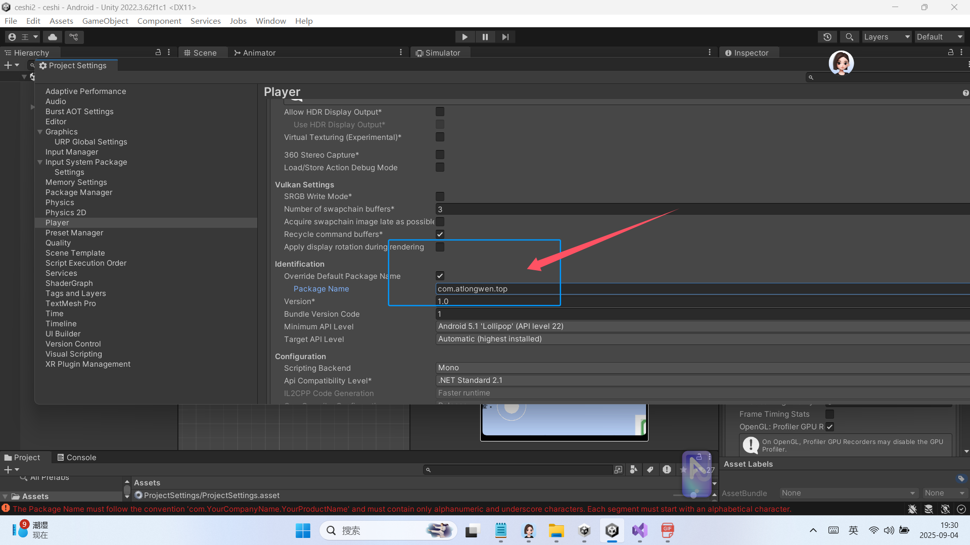
Task: Toggle OpenGL Profiler GPU Recorders checkbox
Action: [x=829, y=427]
